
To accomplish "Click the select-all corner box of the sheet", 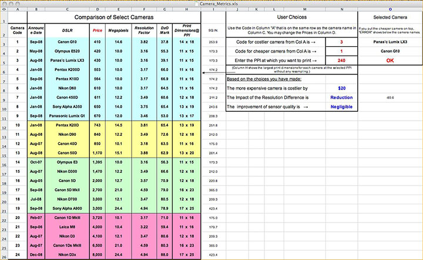I will [x=4, y=9].
